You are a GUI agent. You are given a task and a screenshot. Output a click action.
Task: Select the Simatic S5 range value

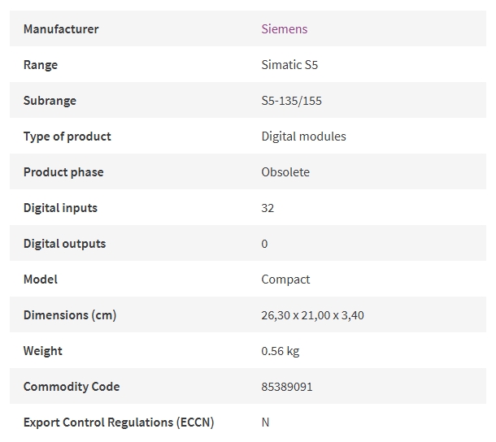tap(289, 64)
